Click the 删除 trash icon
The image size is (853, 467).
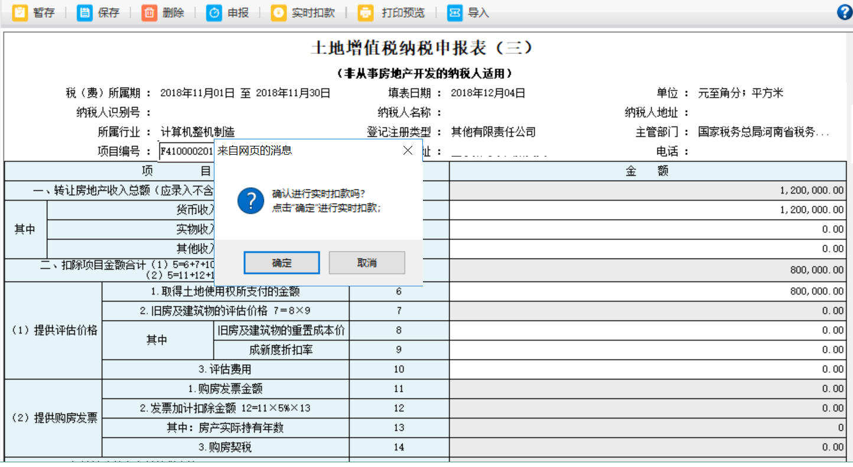pyautogui.click(x=149, y=13)
